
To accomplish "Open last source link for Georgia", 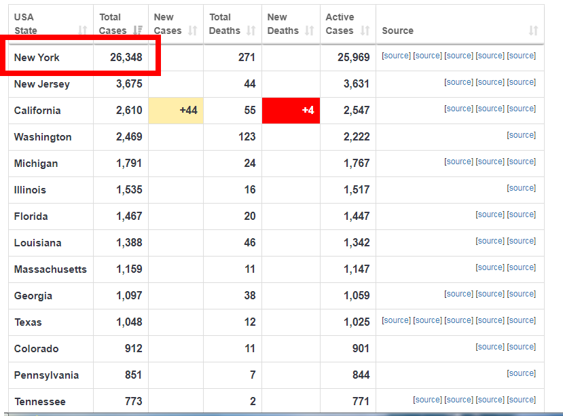I will tap(522, 294).
